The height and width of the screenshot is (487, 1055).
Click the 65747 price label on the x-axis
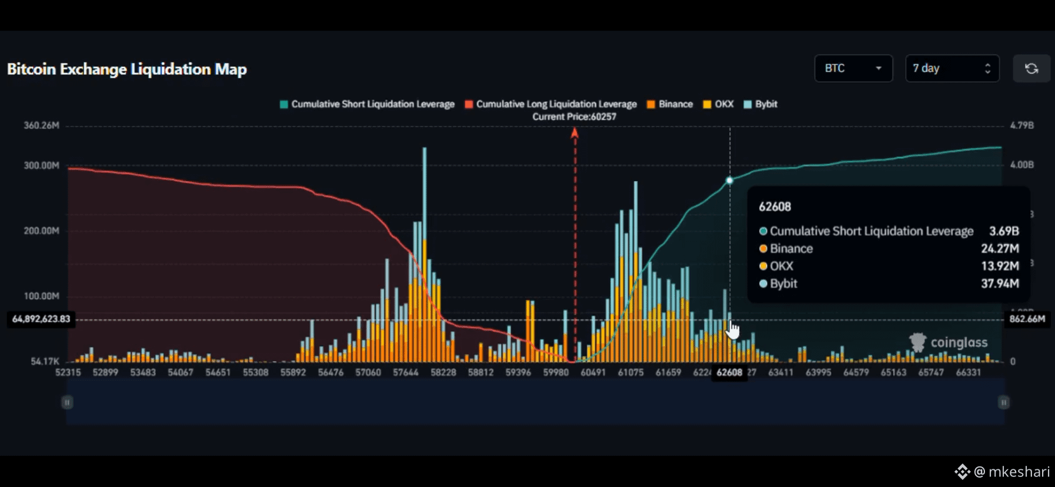(931, 372)
